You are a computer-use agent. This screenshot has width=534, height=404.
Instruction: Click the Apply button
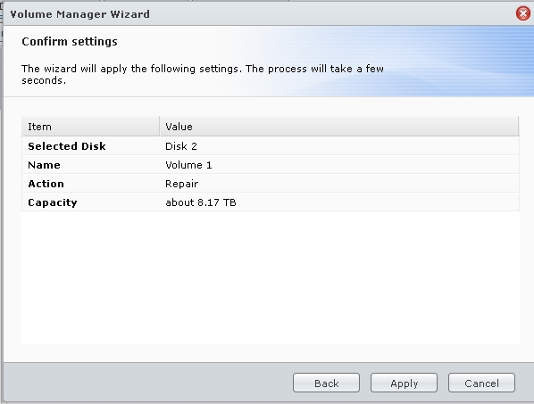point(404,383)
